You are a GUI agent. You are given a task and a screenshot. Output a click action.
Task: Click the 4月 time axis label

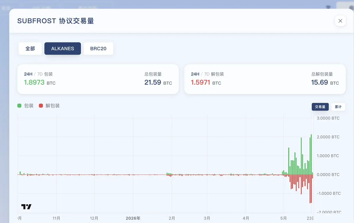[246, 218]
